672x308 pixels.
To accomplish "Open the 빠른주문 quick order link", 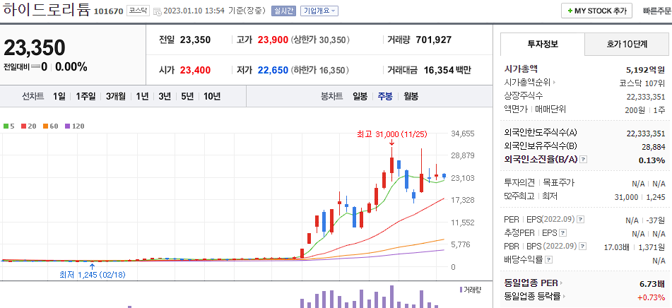I will (x=657, y=11).
